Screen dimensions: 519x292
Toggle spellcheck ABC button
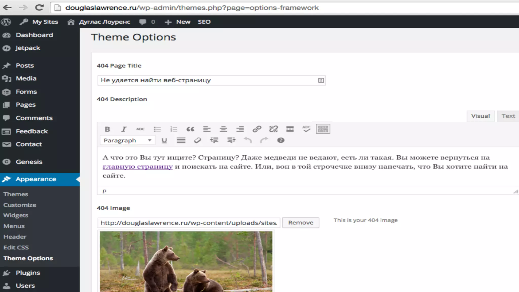tap(306, 129)
